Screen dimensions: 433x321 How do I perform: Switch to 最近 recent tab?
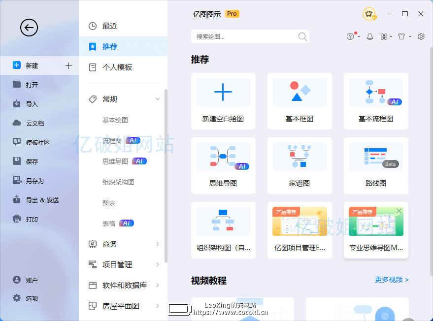(x=123, y=26)
